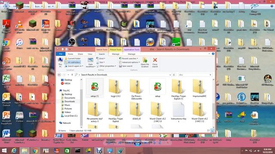275x154 pixels.
Task: Open the Command Prompt taskbar icon
Action: pos(78,151)
